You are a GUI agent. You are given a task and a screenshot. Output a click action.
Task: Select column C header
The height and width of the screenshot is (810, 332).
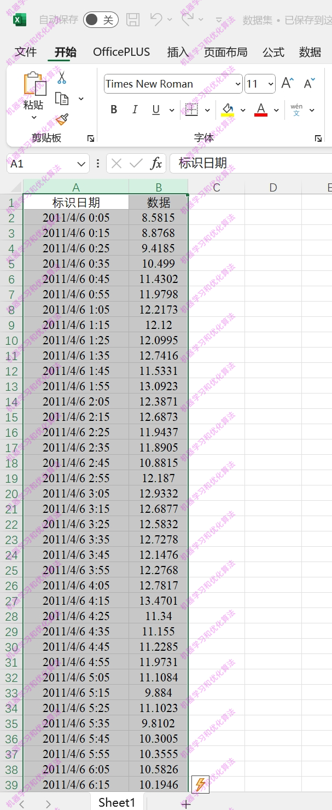pyautogui.click(x=217, y=187)
